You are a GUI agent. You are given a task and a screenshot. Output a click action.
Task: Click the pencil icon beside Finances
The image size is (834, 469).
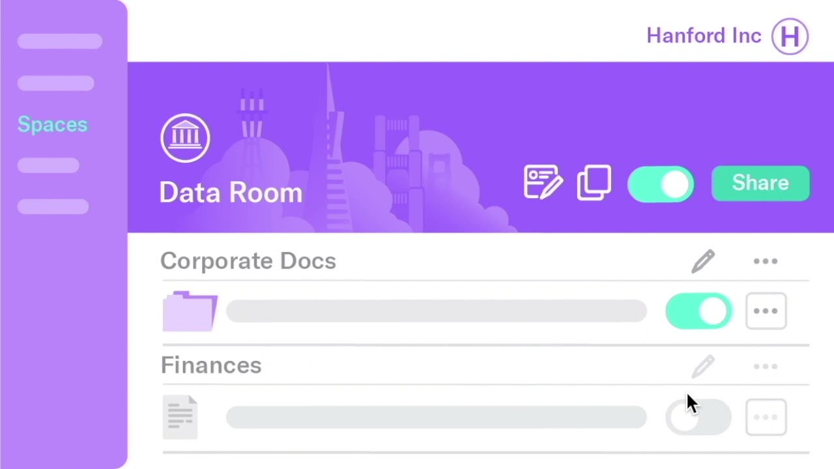703,367
